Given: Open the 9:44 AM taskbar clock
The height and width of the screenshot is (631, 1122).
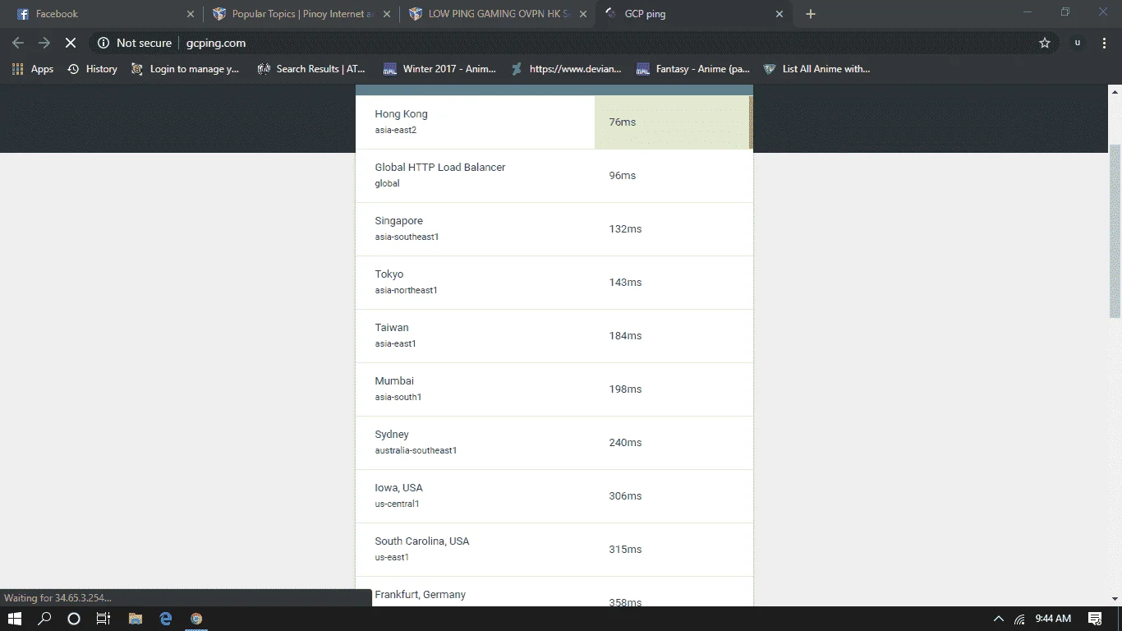Looking at the screenshot, I should click(1053, 619).
